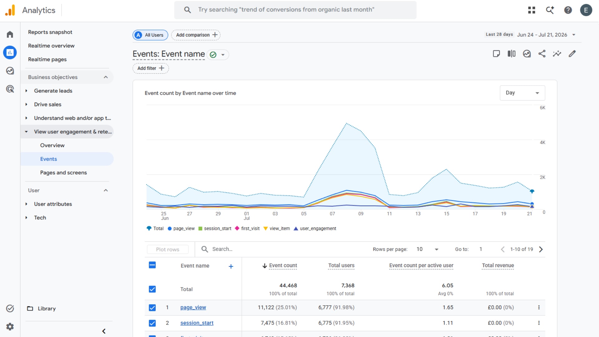
Task: Toggle the page_view legend swatch
Action: point(170,228)
